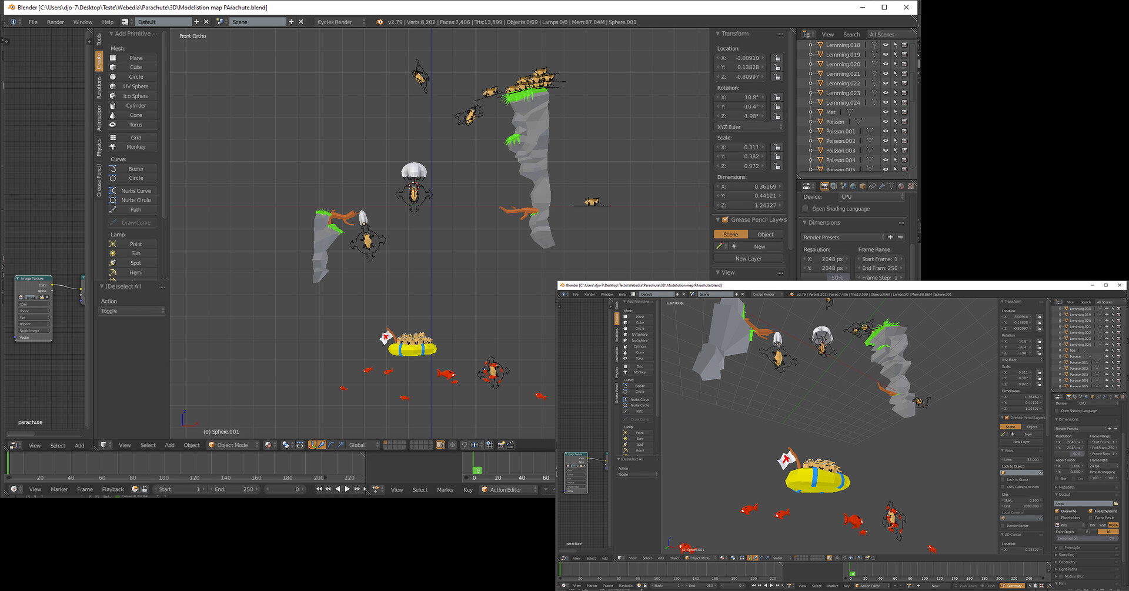Enable Open Shading Language in top window

point(806,209)
